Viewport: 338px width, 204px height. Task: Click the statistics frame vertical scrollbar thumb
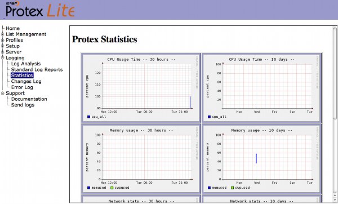335,73
